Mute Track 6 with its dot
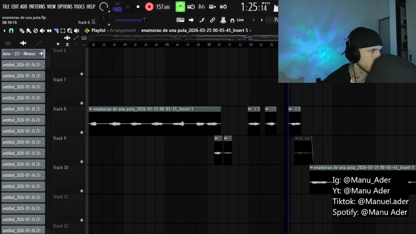 tap(82, 74)
